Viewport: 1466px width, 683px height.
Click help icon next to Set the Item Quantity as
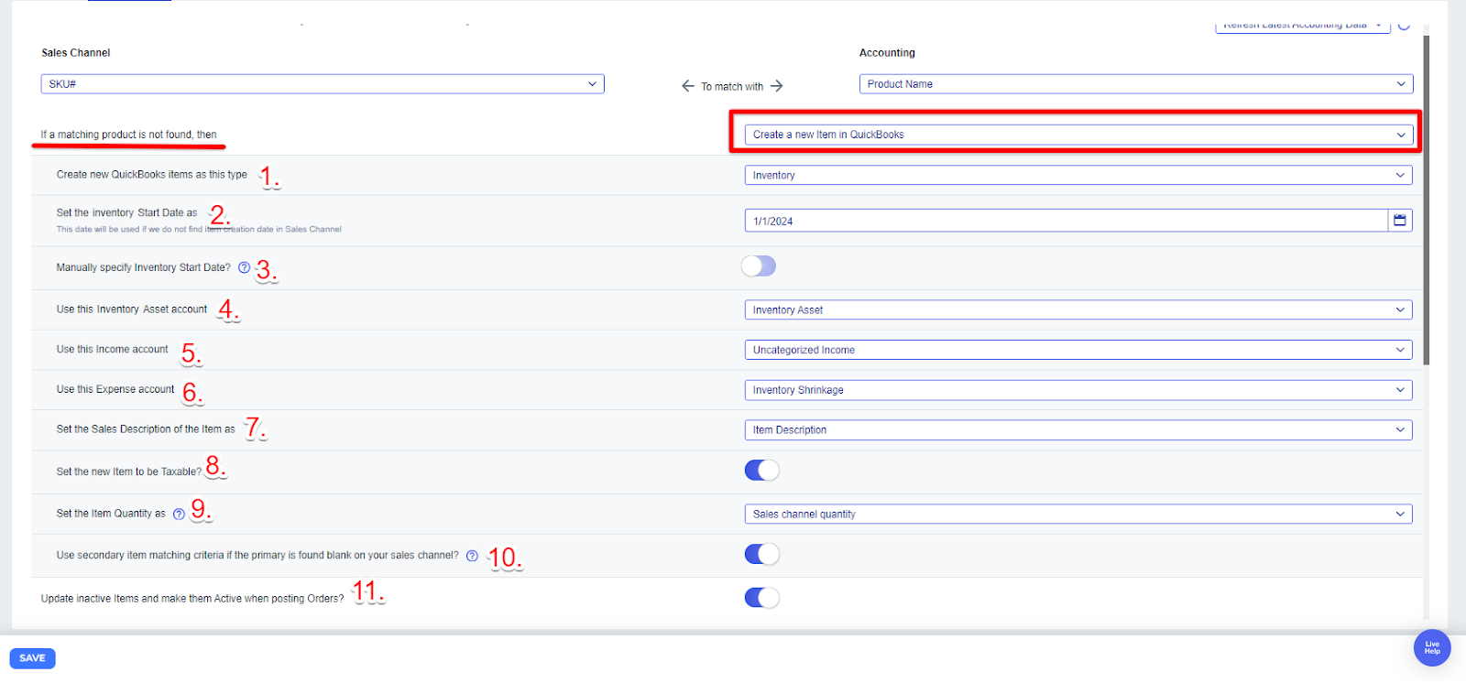click(x=179, y=515)
